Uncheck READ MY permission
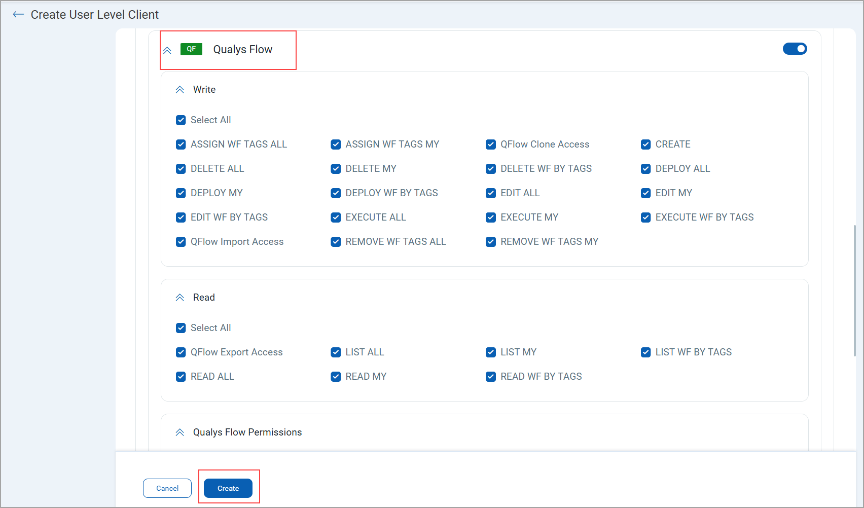 [x=336, y=377]
